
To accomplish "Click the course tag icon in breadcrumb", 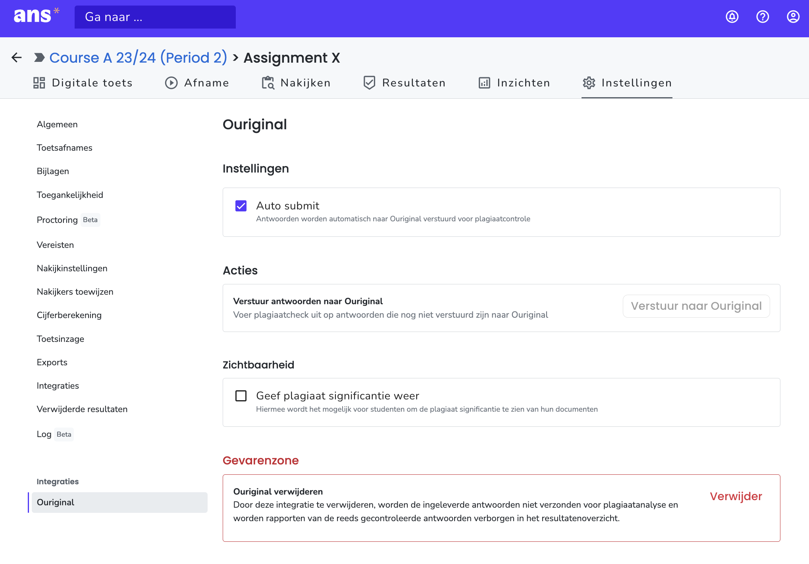I will click(x=39, y=58).
